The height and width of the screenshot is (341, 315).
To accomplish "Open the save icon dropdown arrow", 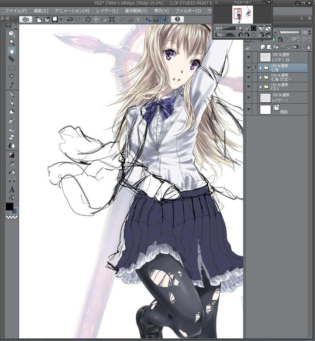I will 61,19.
